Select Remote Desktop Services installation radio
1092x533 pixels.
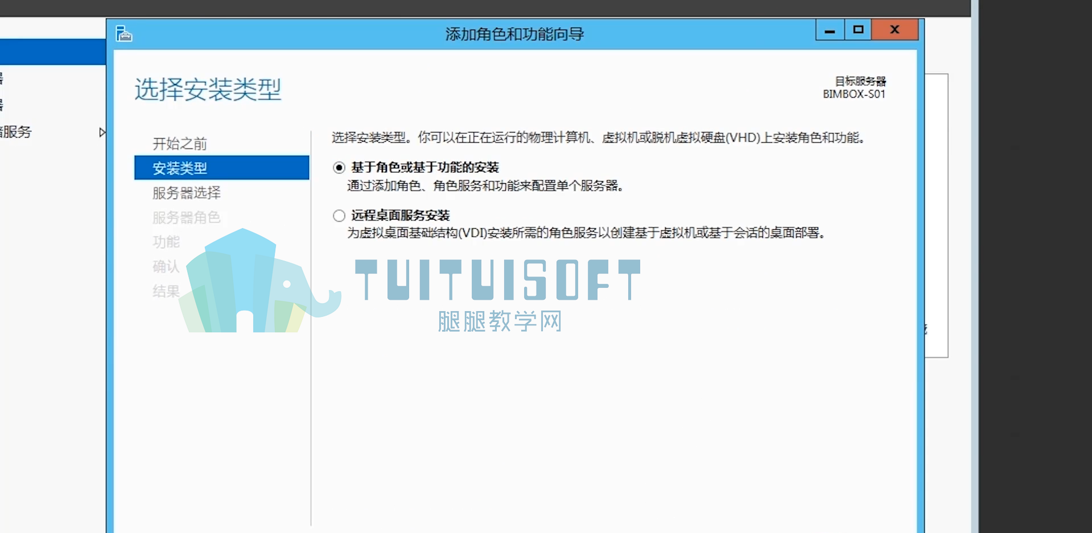coord(339,216)
